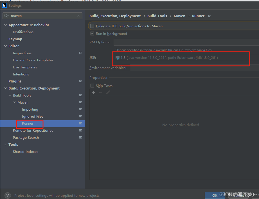Viewport: 259px width, 199px height.
Task: Open help with the question mark button
Action: pyautogui.click(x=8, y=196)
